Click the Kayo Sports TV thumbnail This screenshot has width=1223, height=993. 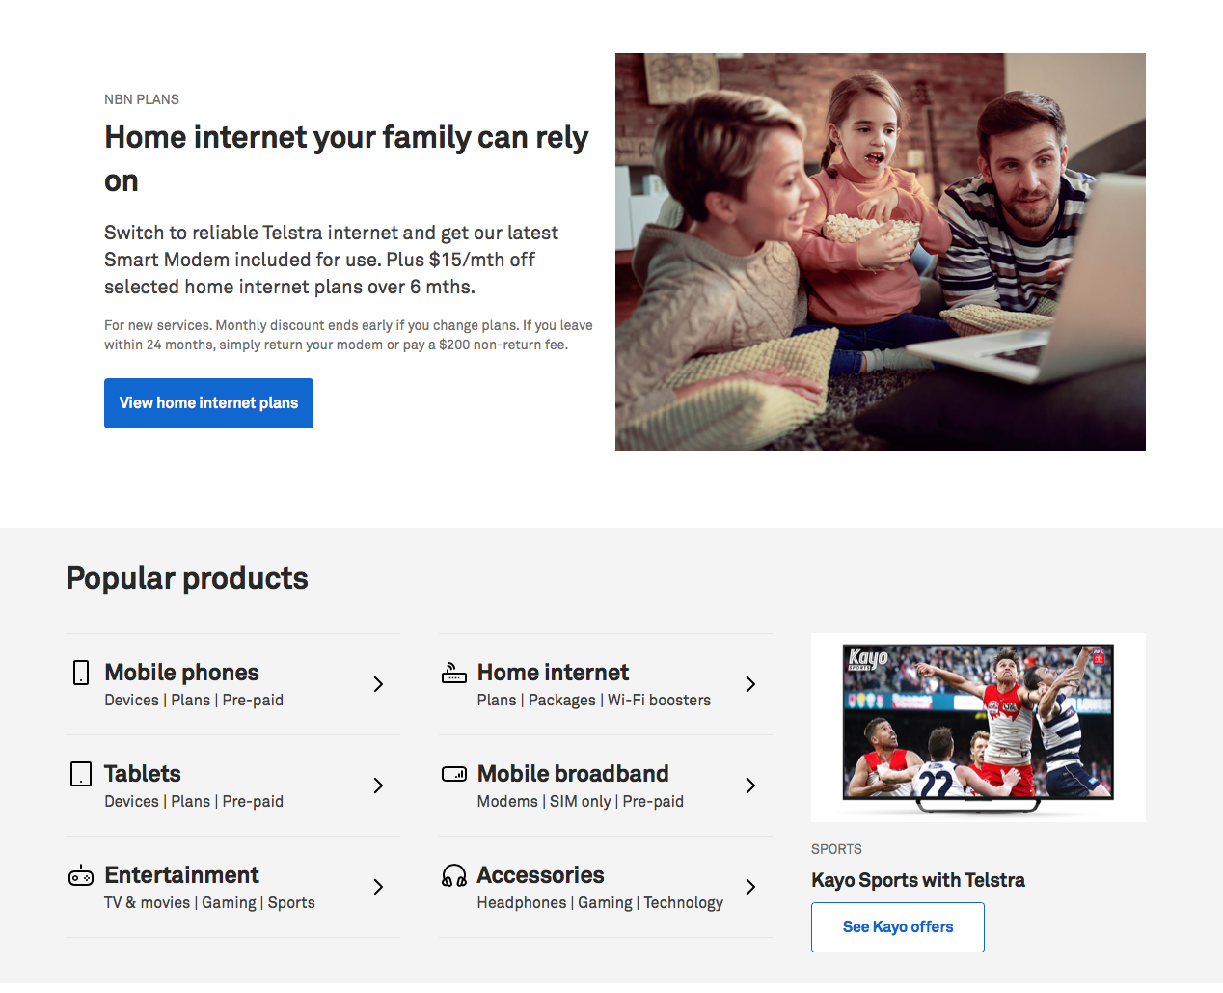pyautogui.click(x=978, y=728)
